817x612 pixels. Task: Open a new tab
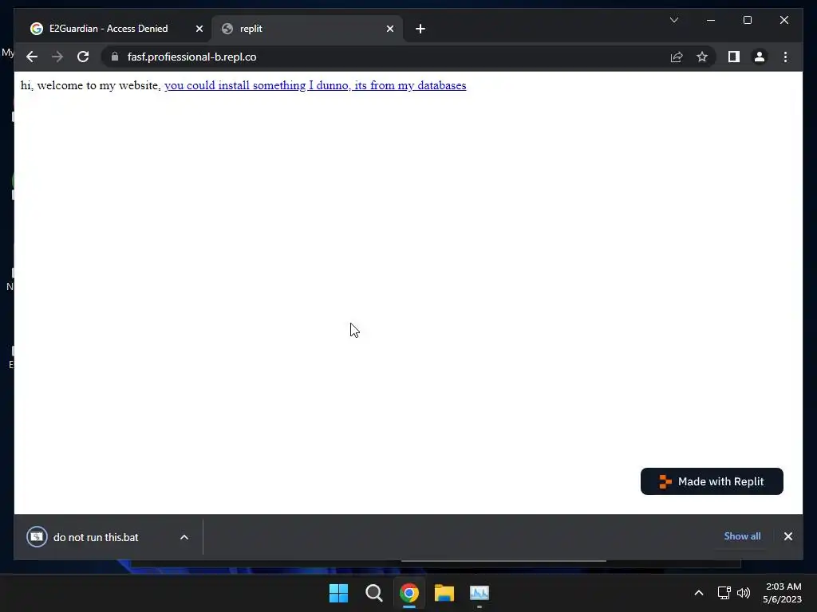click(420, 29)
